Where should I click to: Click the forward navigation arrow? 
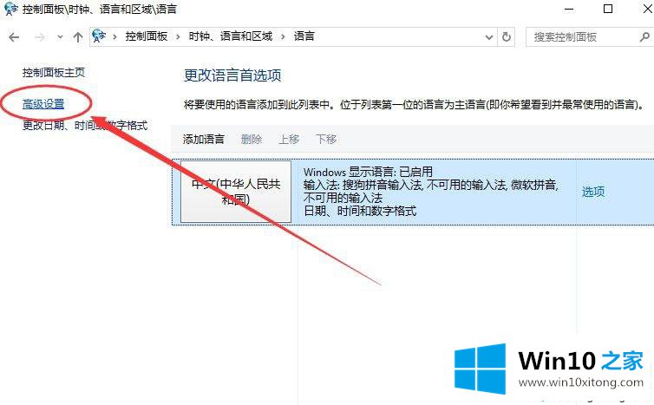40,37
